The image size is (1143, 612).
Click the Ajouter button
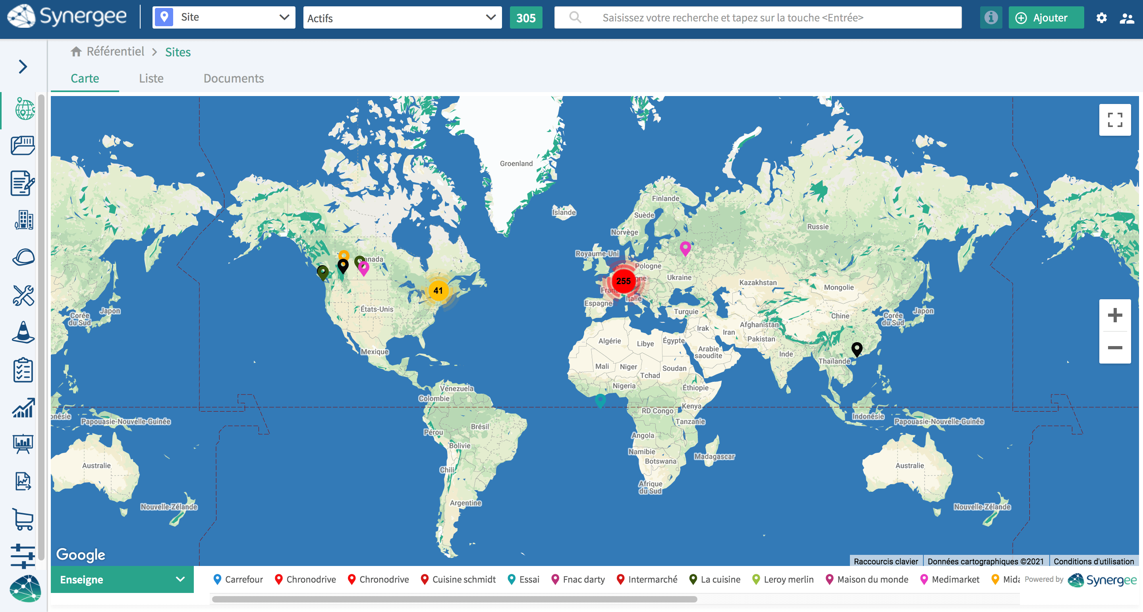1045,18
